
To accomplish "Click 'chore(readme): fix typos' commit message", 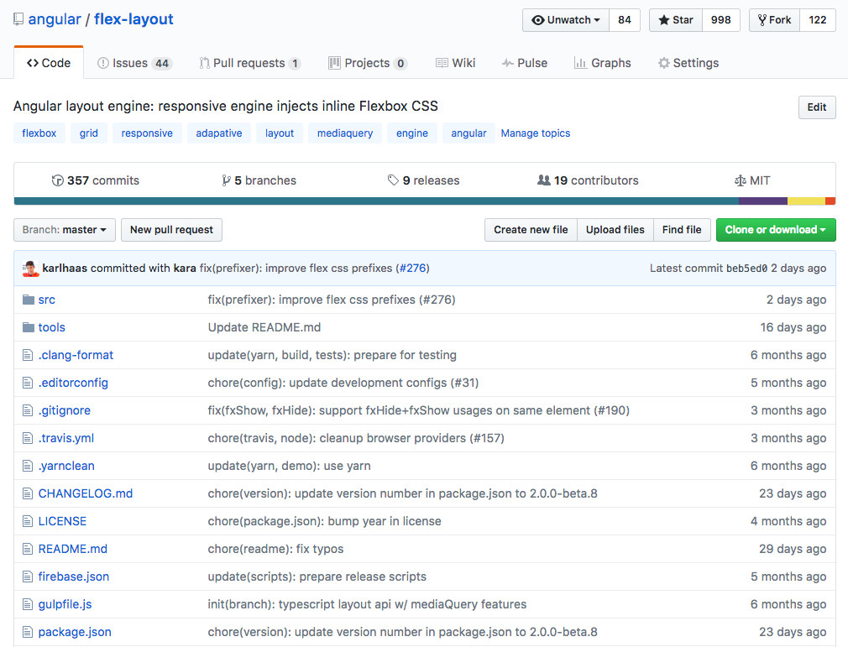I will (275, 549).
